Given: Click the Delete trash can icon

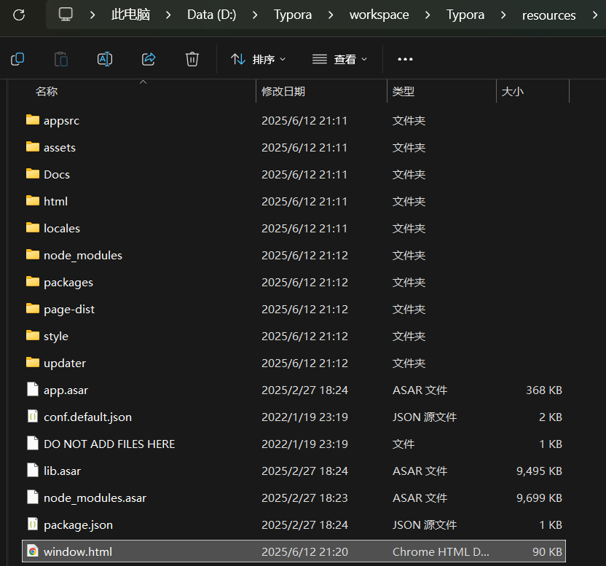Looking at the screenshot, I should pyautogui.click(x=192, y=59).
